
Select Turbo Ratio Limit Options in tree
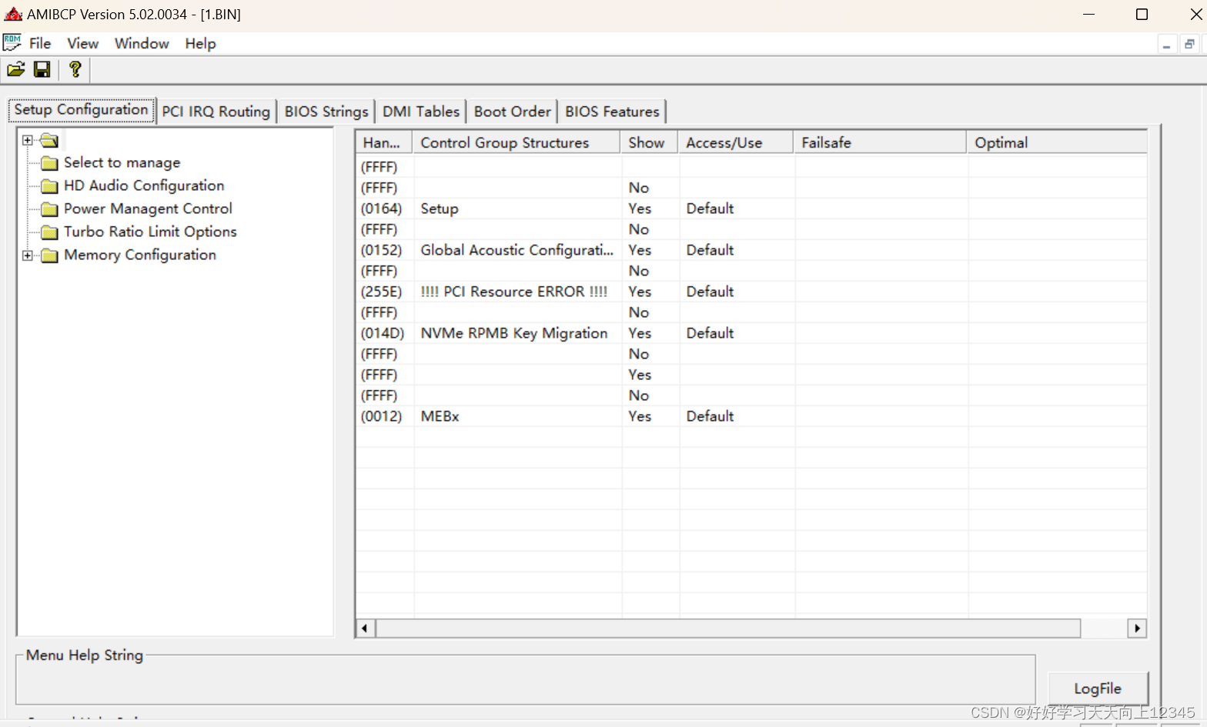point(150,232)
